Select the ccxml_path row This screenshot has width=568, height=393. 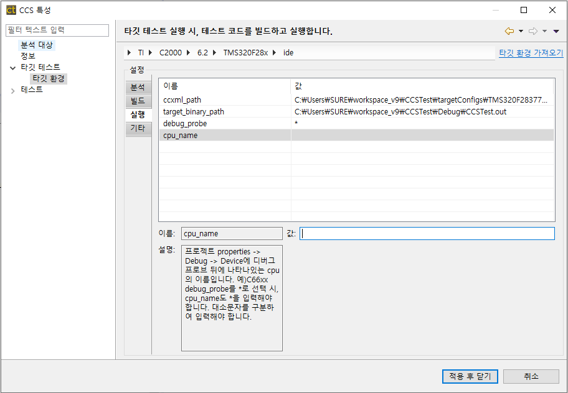click(356, 99)
